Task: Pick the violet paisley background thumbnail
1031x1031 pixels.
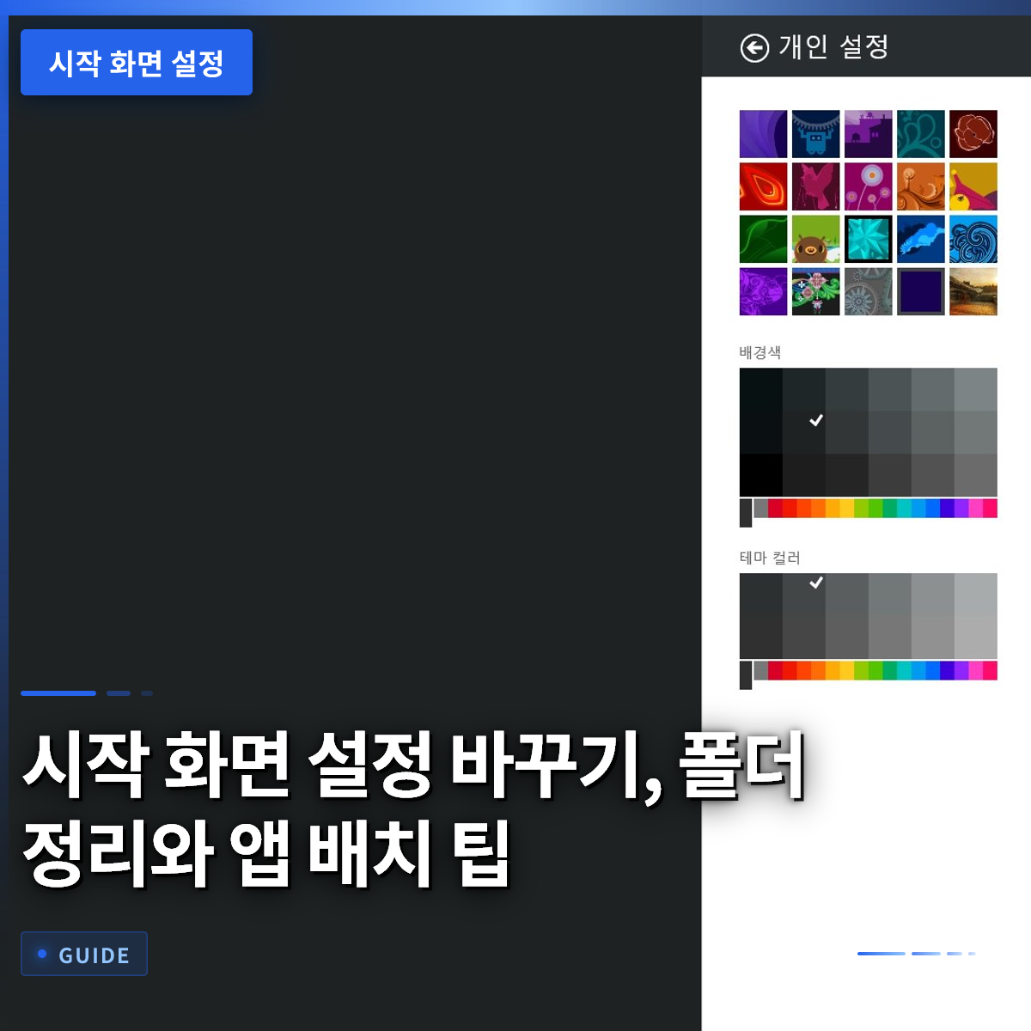Action: 763,291
